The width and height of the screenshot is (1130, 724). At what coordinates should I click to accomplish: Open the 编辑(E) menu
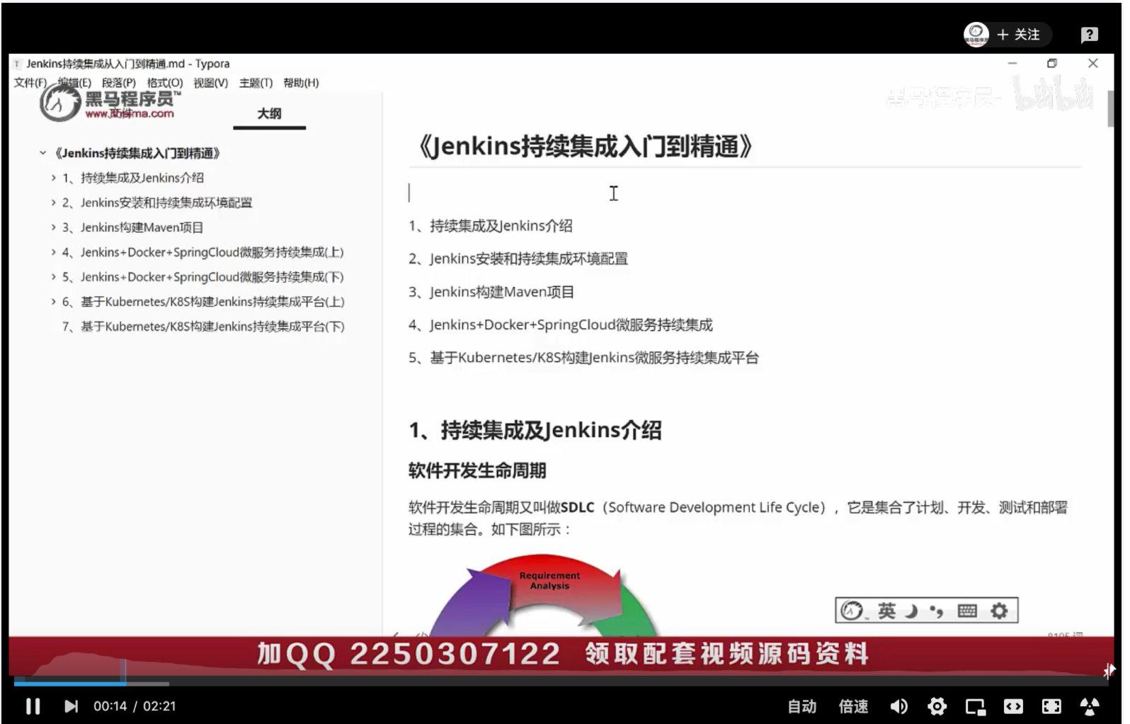tap(74, 83)
